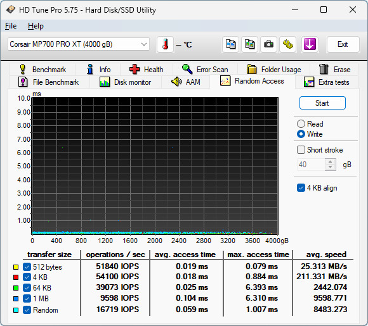Click the yellow 512 bytes color swatch
This screenshot has width=368, height=326.
tap(16, 267)
